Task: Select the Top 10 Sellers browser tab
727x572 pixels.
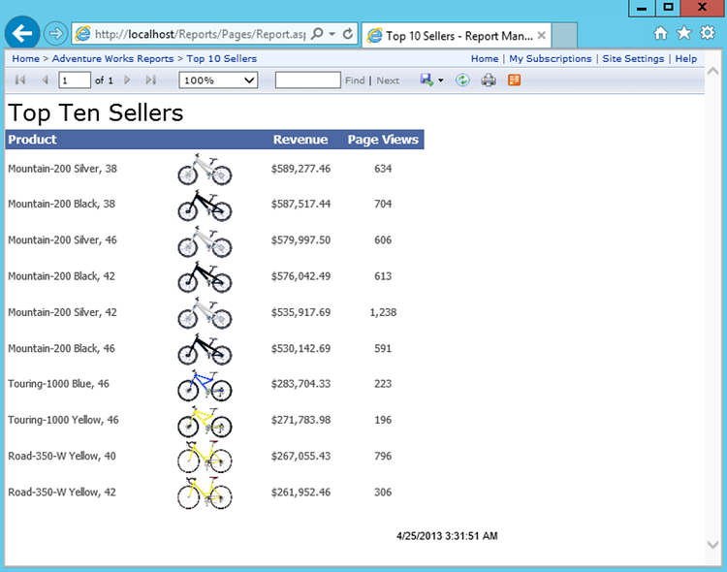Action: pos(457,35)
